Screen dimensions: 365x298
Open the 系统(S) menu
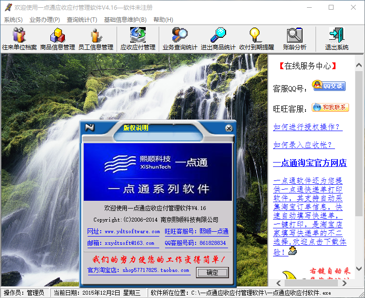click(13, 20)
